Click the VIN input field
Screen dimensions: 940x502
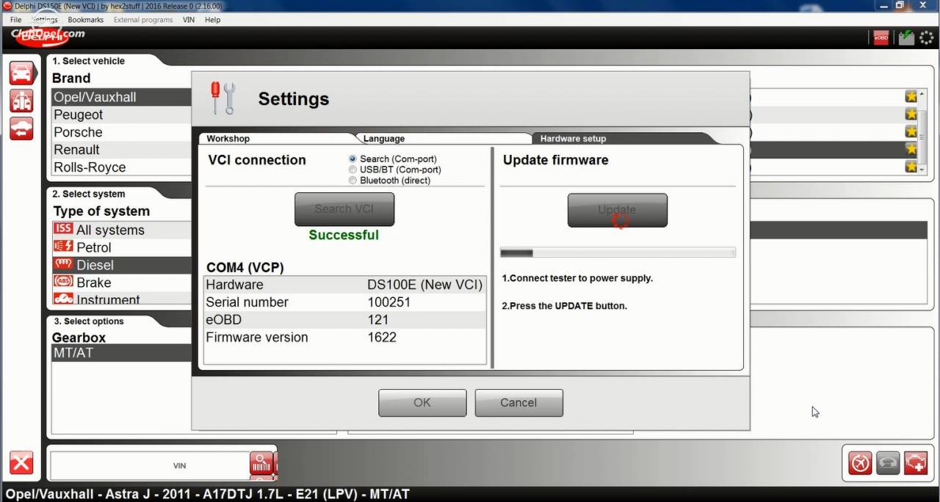[x=151, y=465]
